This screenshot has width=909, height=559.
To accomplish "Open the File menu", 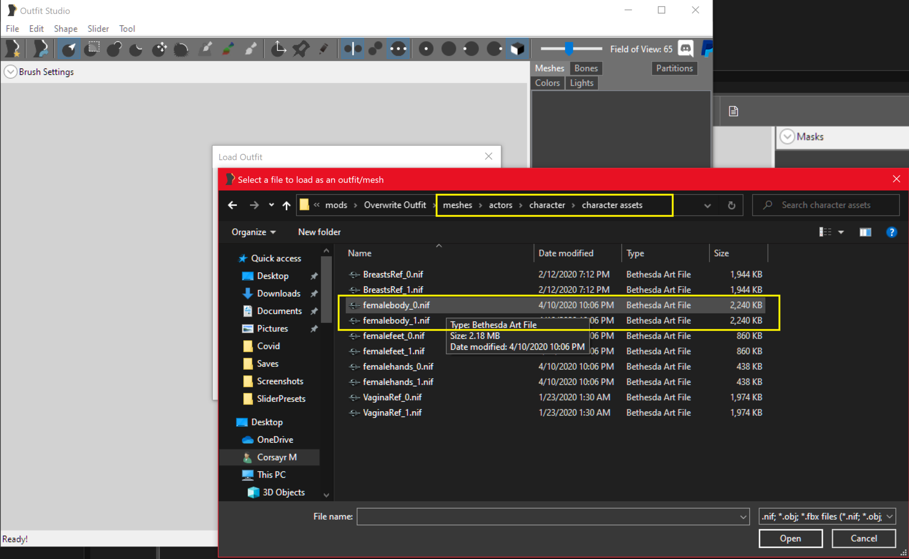I will click(12, 28).
